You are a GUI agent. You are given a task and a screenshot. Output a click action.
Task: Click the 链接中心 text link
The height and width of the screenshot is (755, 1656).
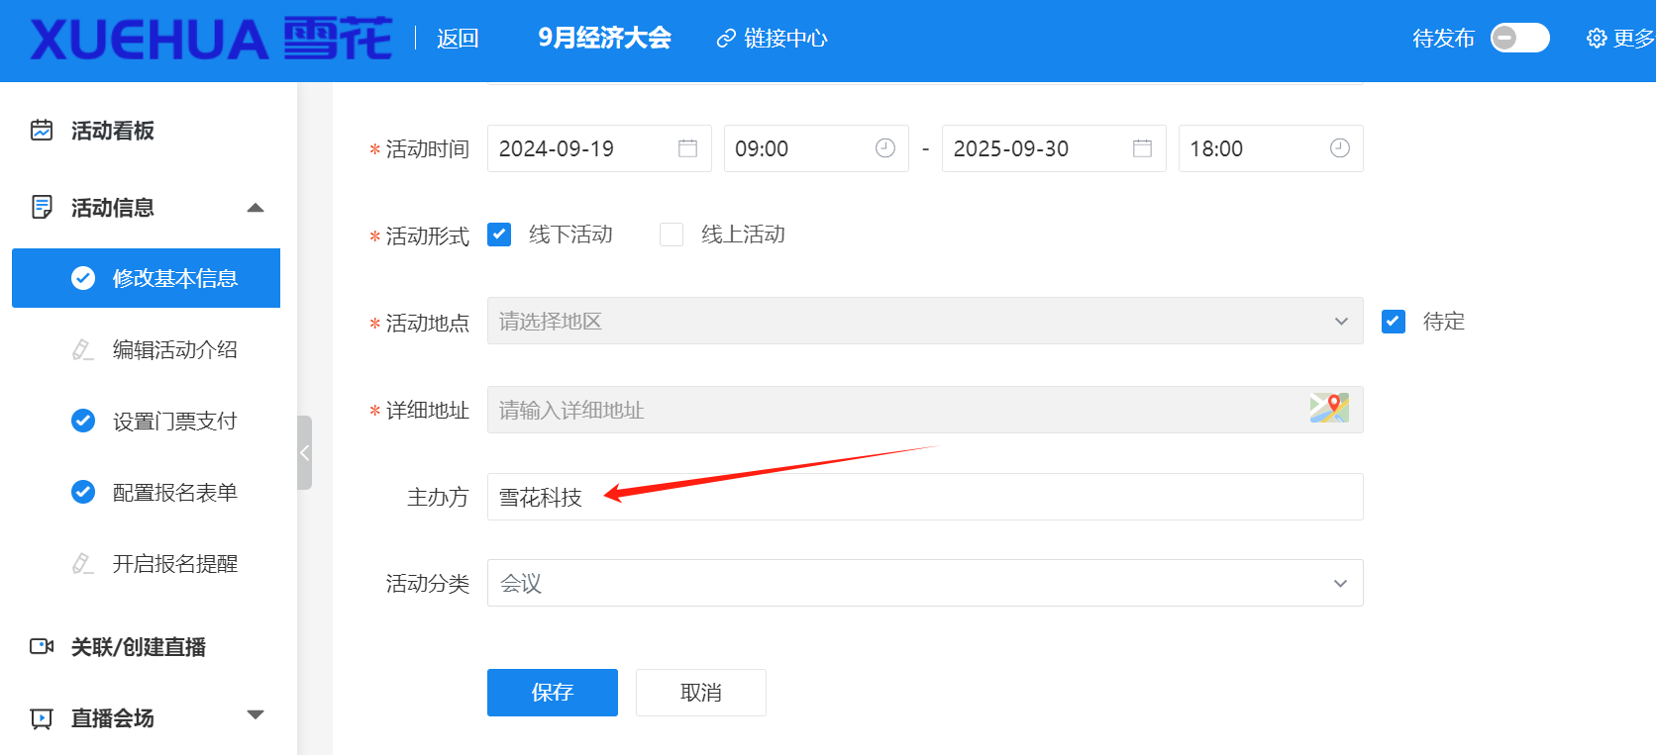pos(785,39)
